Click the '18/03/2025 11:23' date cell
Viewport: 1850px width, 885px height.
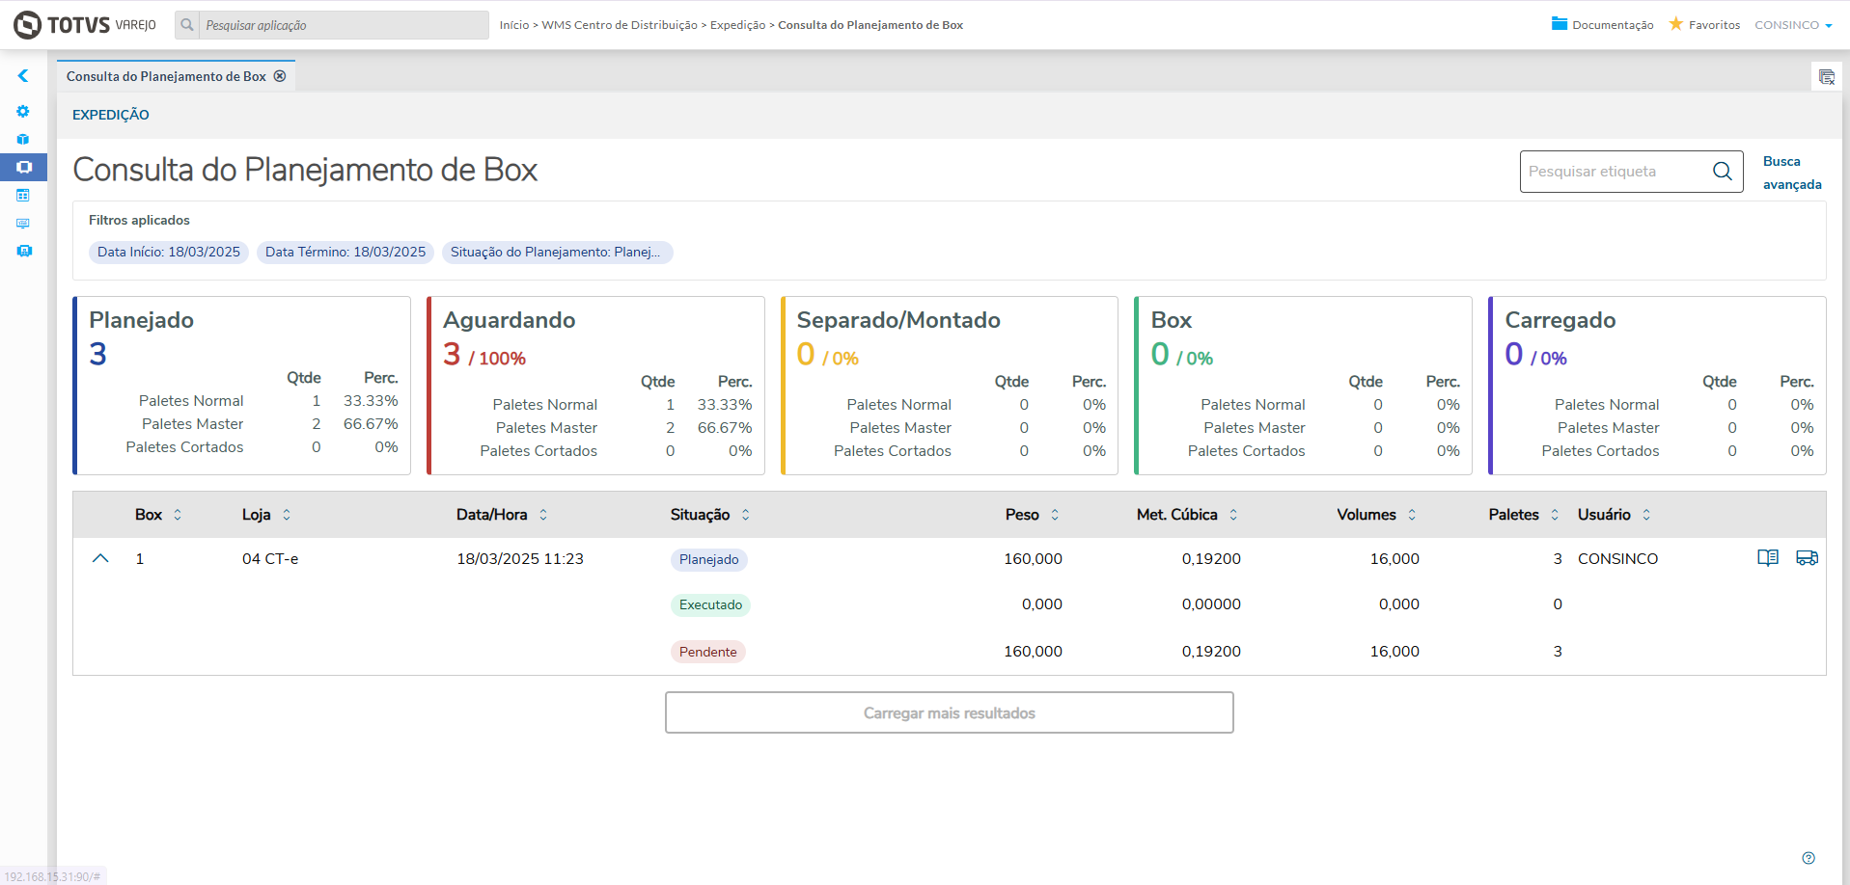click(520, 559)
